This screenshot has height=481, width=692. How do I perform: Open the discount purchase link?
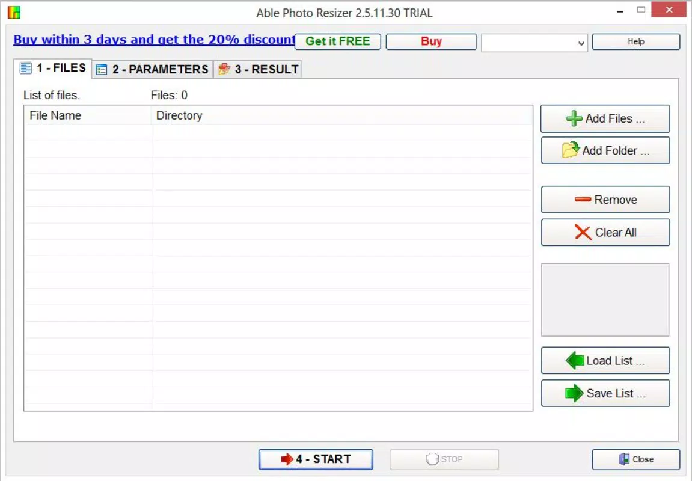[155, 39]
